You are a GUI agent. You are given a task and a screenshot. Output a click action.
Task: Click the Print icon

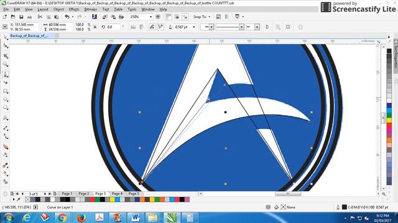(x=30, y=17)
